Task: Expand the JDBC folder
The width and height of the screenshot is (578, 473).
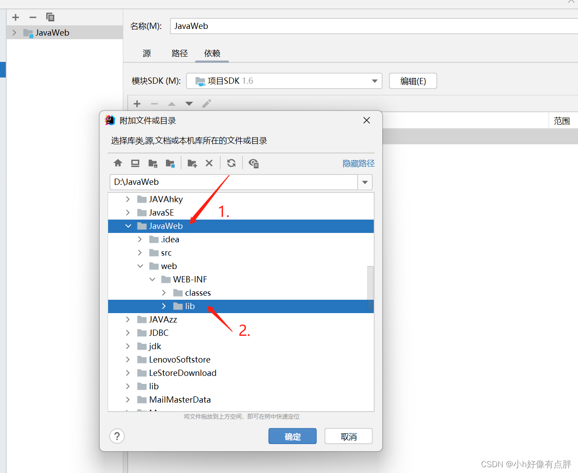Action: tap(128, 333)
